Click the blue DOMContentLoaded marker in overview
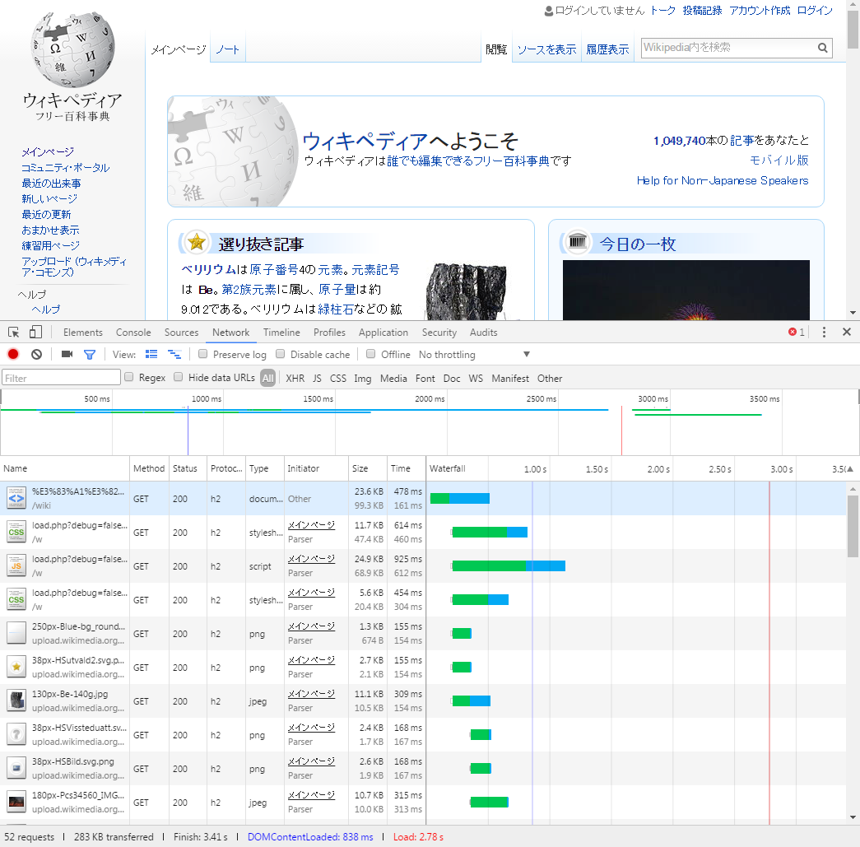The height and width of the screenshot is (847, 860). (x=188, y=430)
